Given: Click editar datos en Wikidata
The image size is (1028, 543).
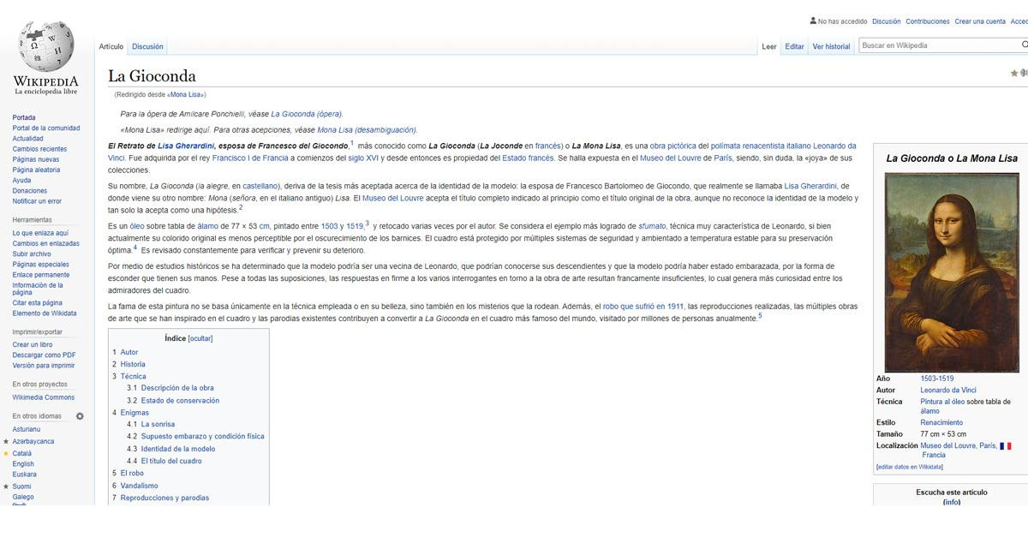Looking at the screenshot, I should (910, 467).
